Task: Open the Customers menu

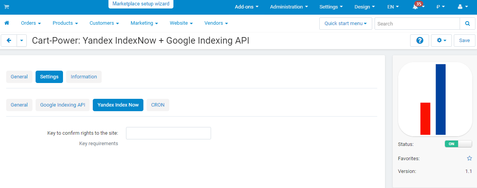Action: click(x=104, y=23)
